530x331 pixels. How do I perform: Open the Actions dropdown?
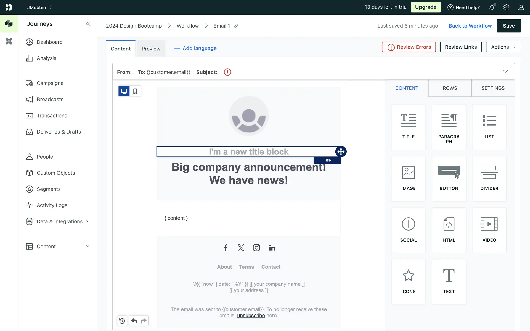(503, 47)
